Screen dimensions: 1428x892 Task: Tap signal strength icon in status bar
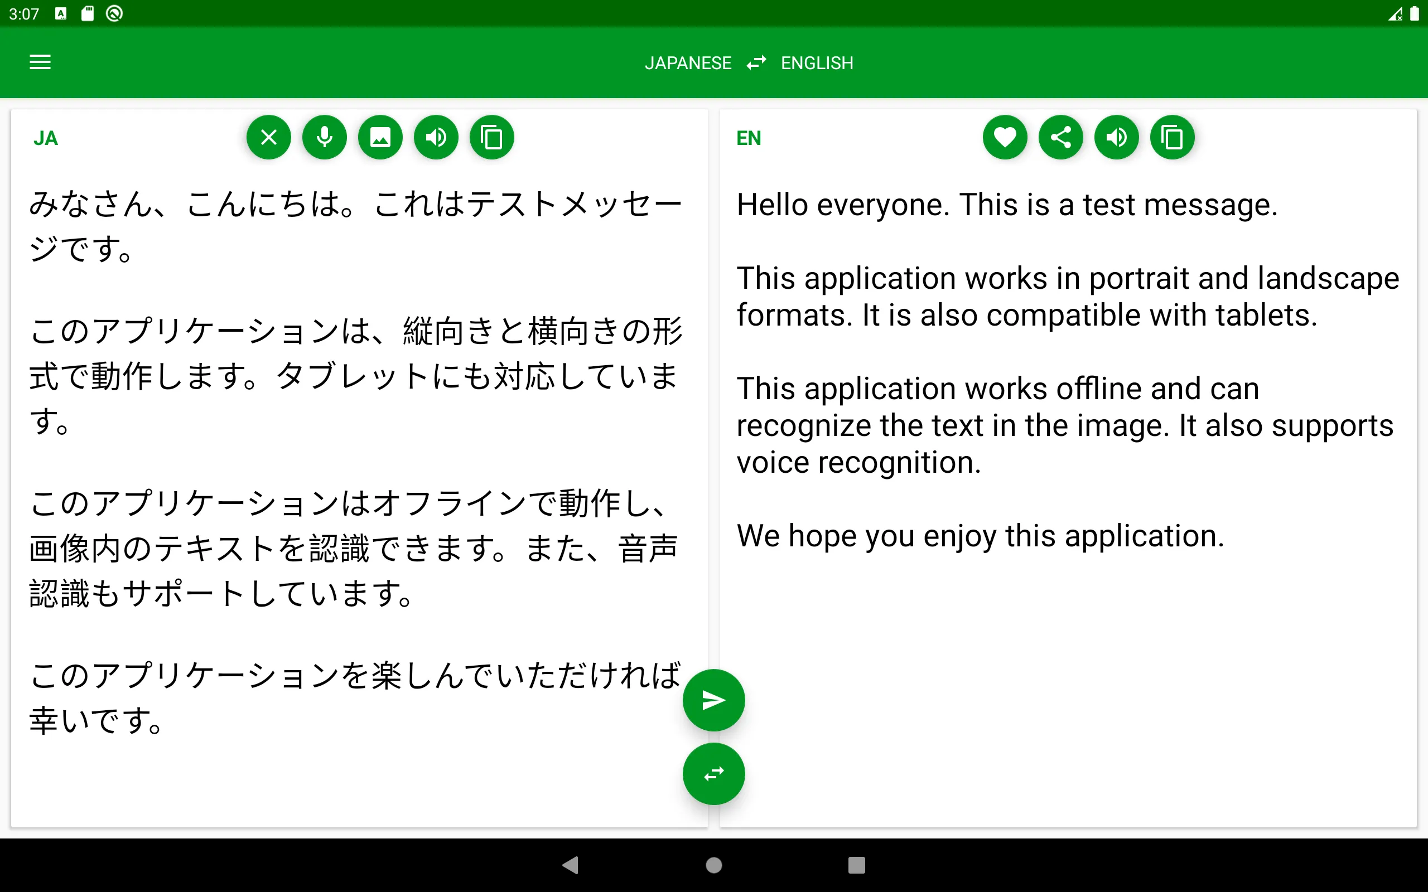[1396, 13]
